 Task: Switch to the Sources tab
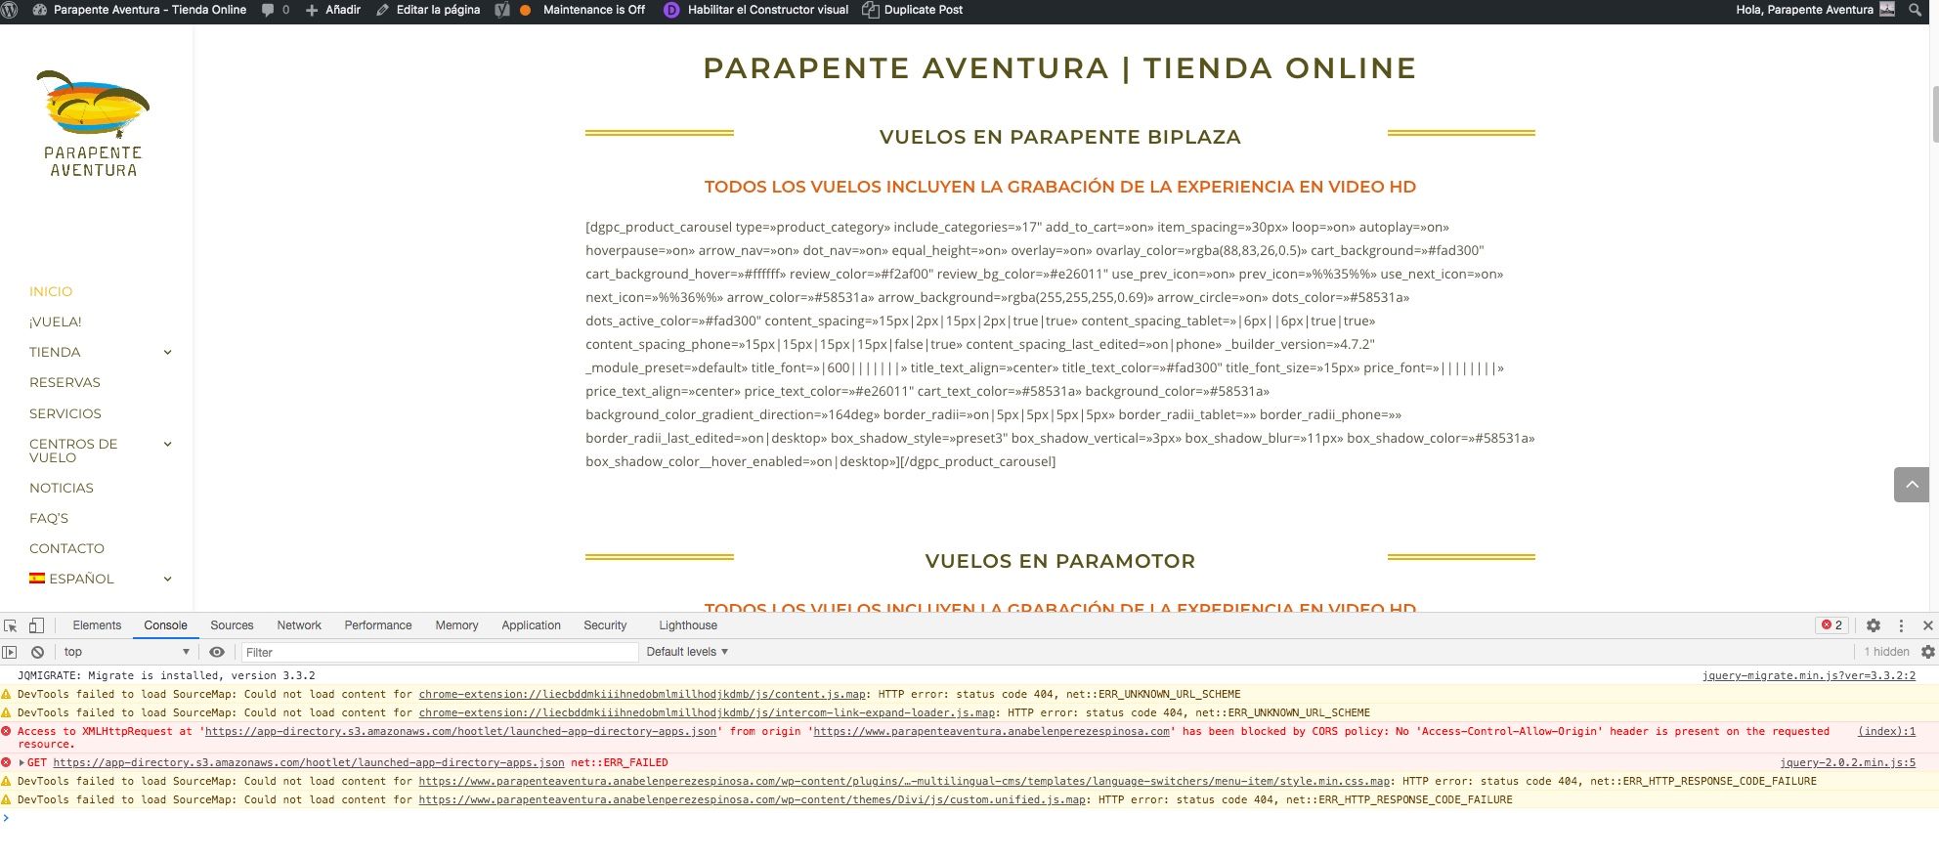coord(232,625)
